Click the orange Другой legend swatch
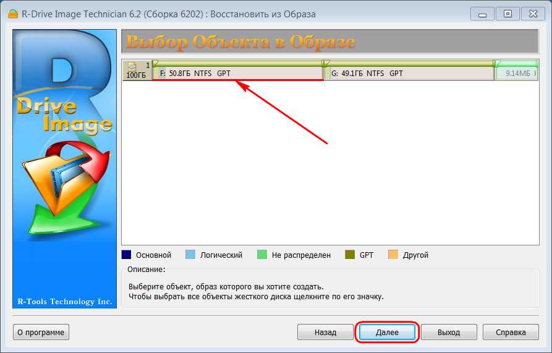This screenshot has height=353, width=552. (x=393, y=255)
